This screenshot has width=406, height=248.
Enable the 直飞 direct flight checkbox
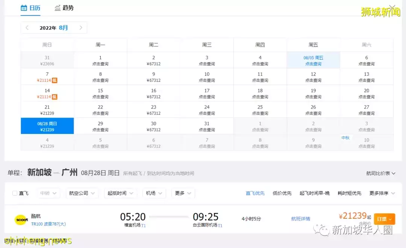(14, 193)
